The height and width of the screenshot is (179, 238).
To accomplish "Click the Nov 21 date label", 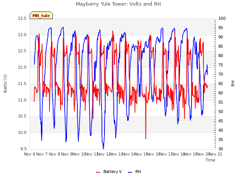I will [x=216, y=154].
